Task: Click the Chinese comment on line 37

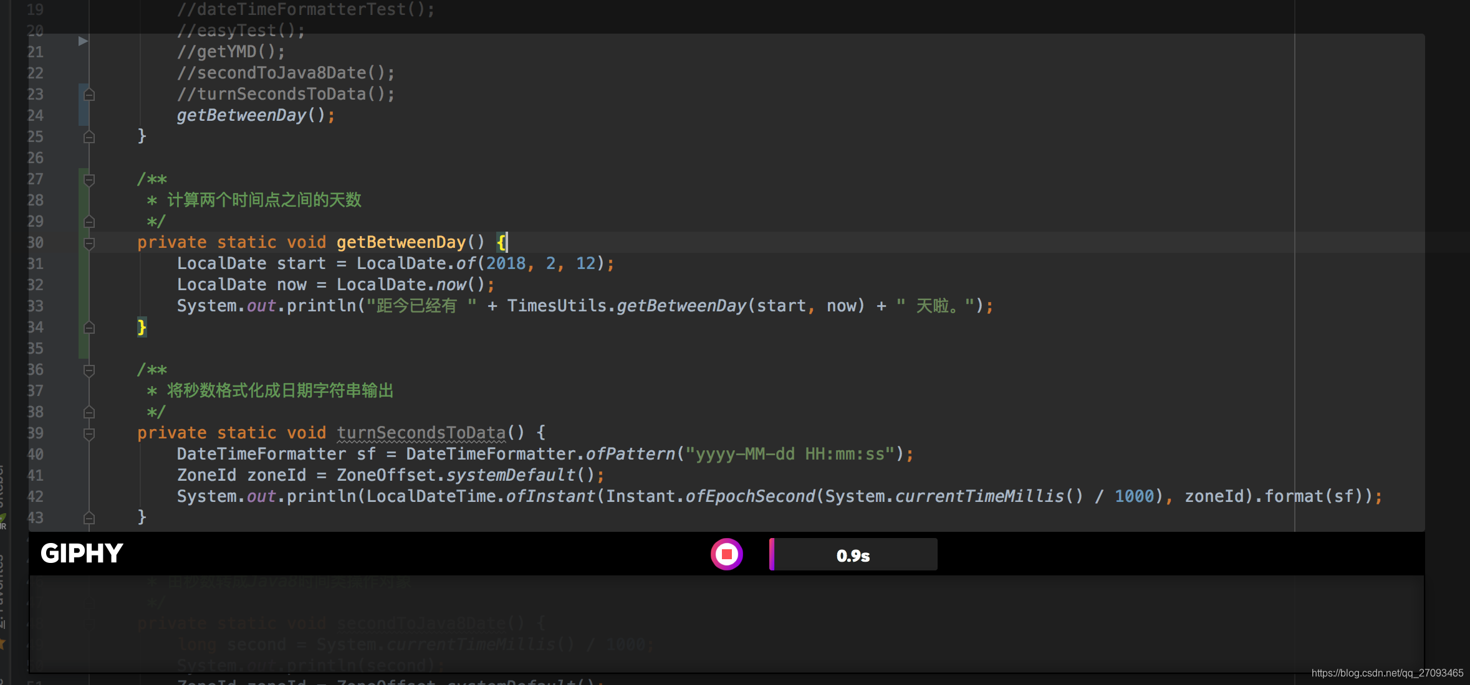Action: point(281,390)
